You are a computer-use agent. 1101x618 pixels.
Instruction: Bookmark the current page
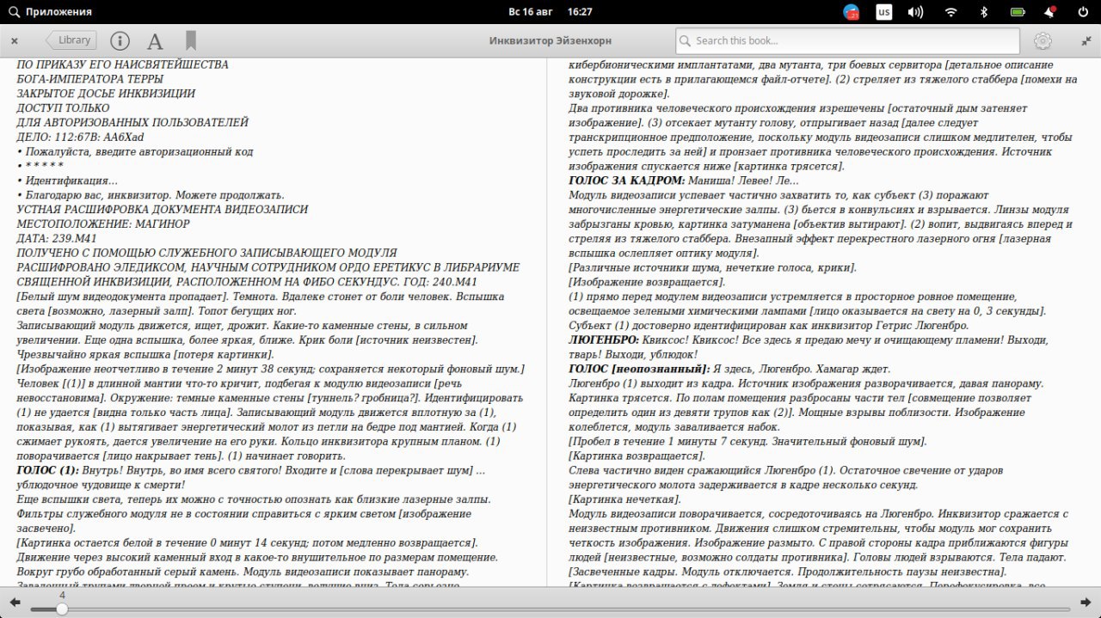tap(191, 40)
